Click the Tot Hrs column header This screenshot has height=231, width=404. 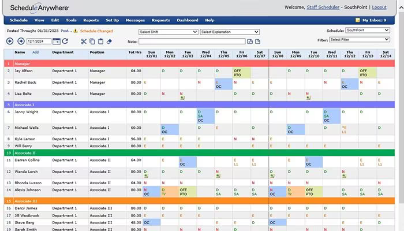coord(134,52)
